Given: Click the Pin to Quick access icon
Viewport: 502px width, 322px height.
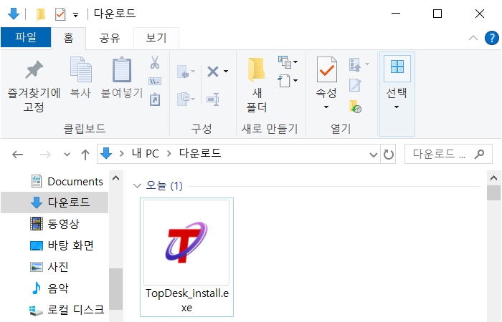Looking at the screenshot, I should point(34,69).
